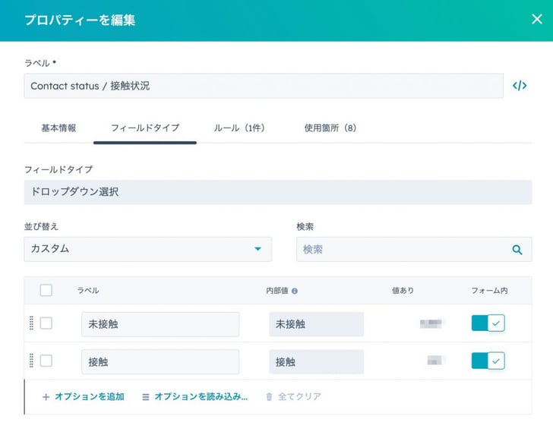Click the trash icon for 全てクリア
The width and height of the screenshot is (553, 435).
(269, 396)
